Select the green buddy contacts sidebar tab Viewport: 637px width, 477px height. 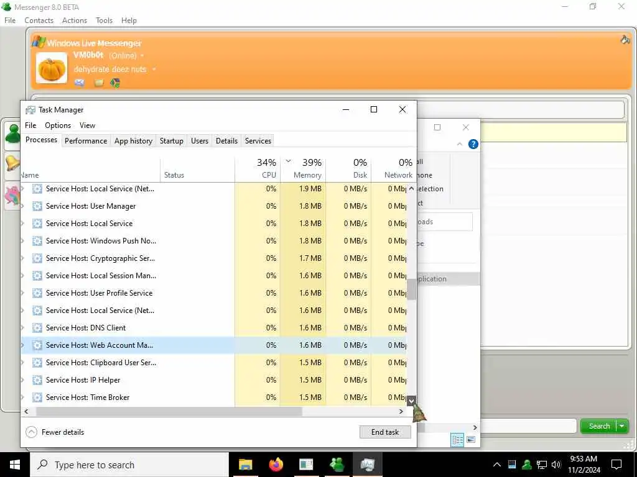pos(12,134)
